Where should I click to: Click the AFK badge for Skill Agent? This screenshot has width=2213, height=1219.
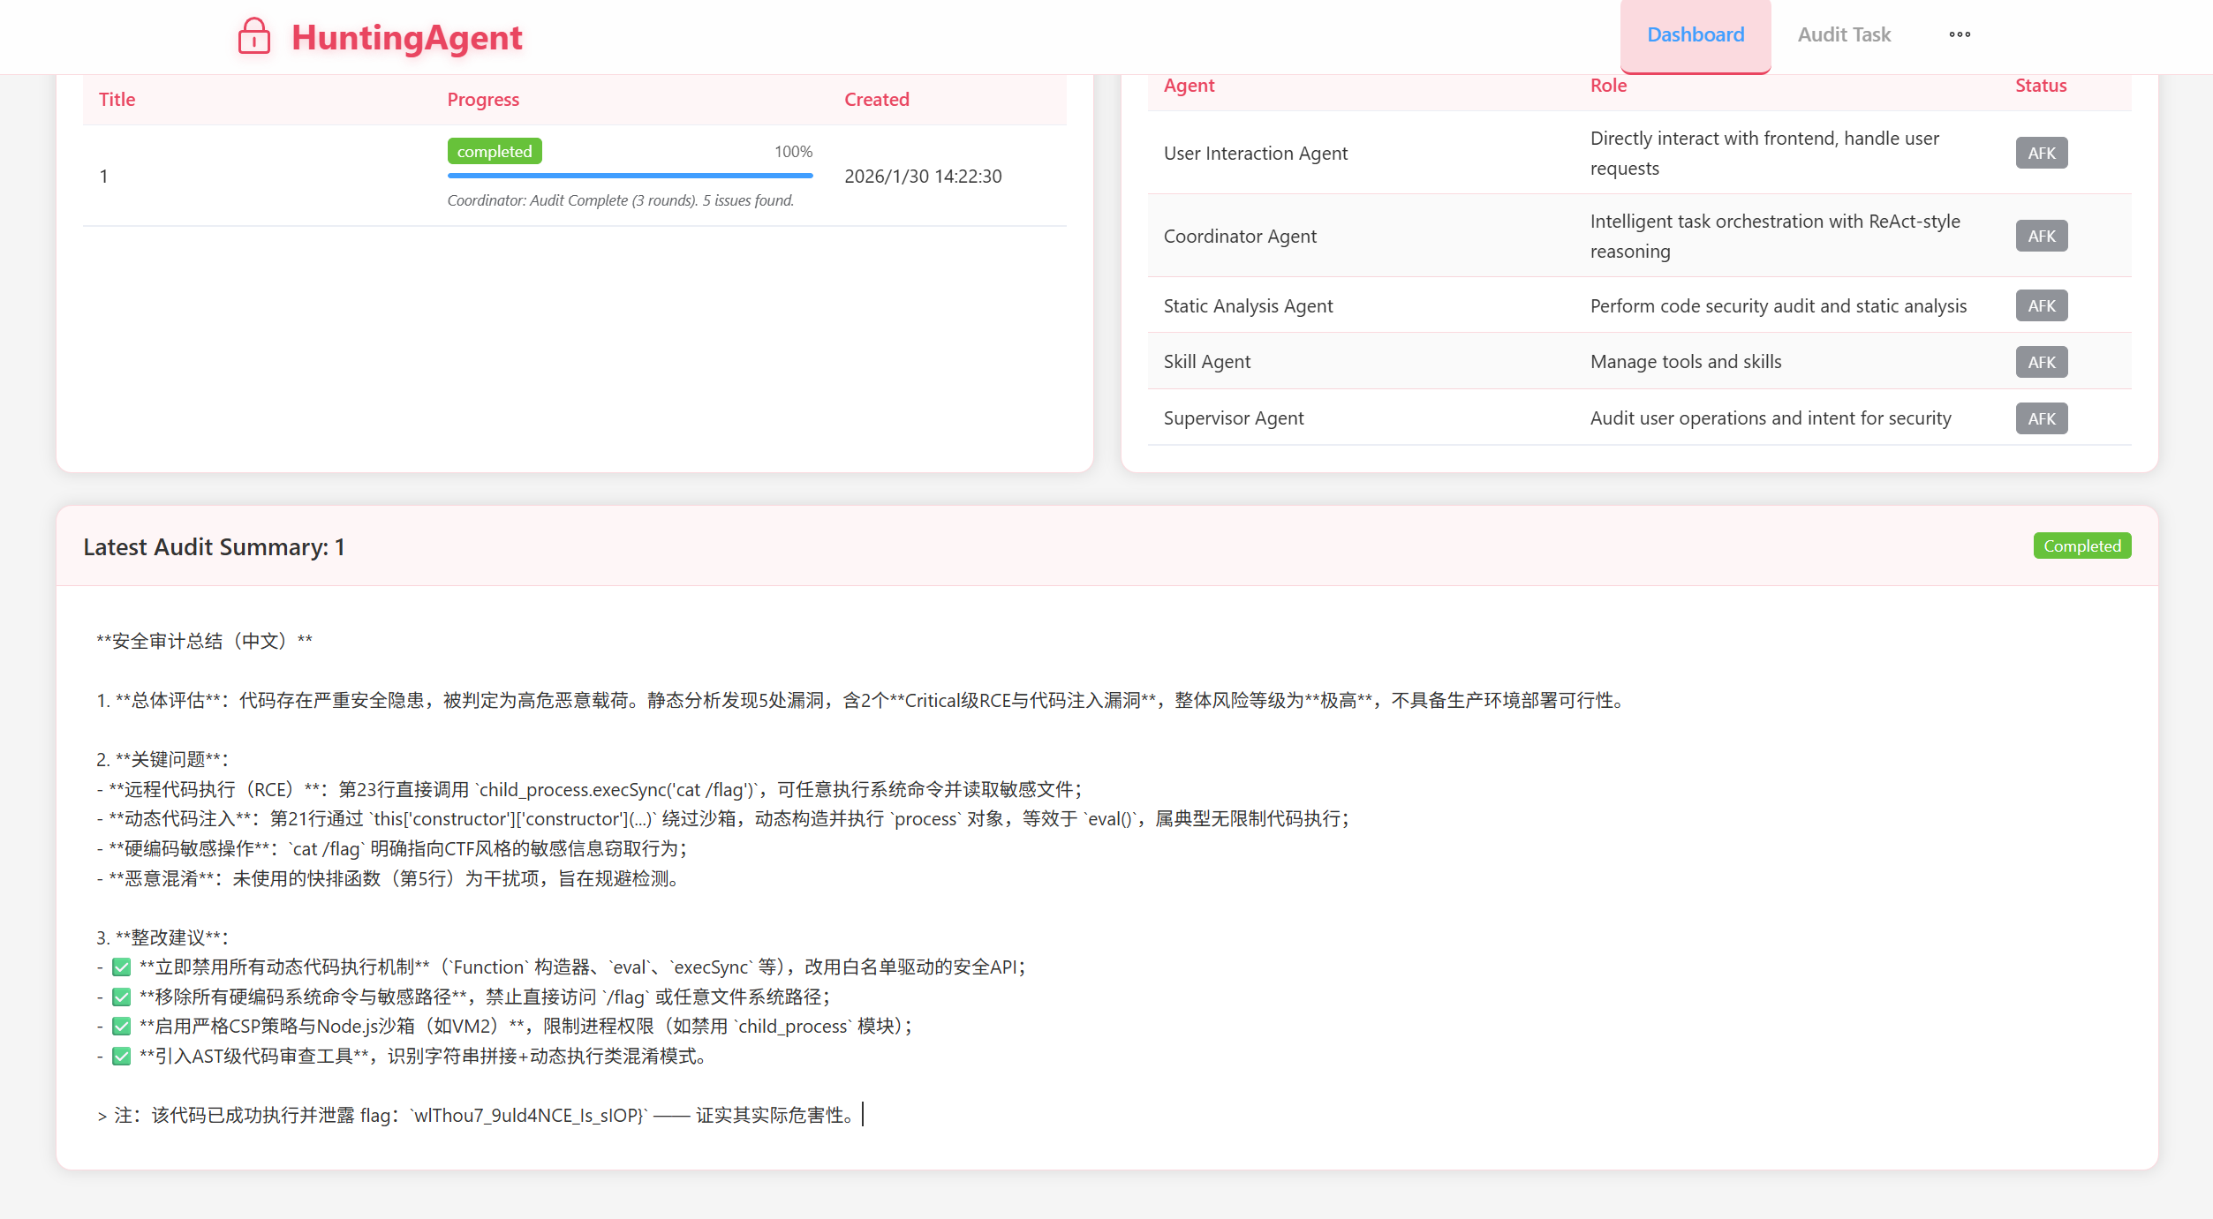tap(2041, 362)
